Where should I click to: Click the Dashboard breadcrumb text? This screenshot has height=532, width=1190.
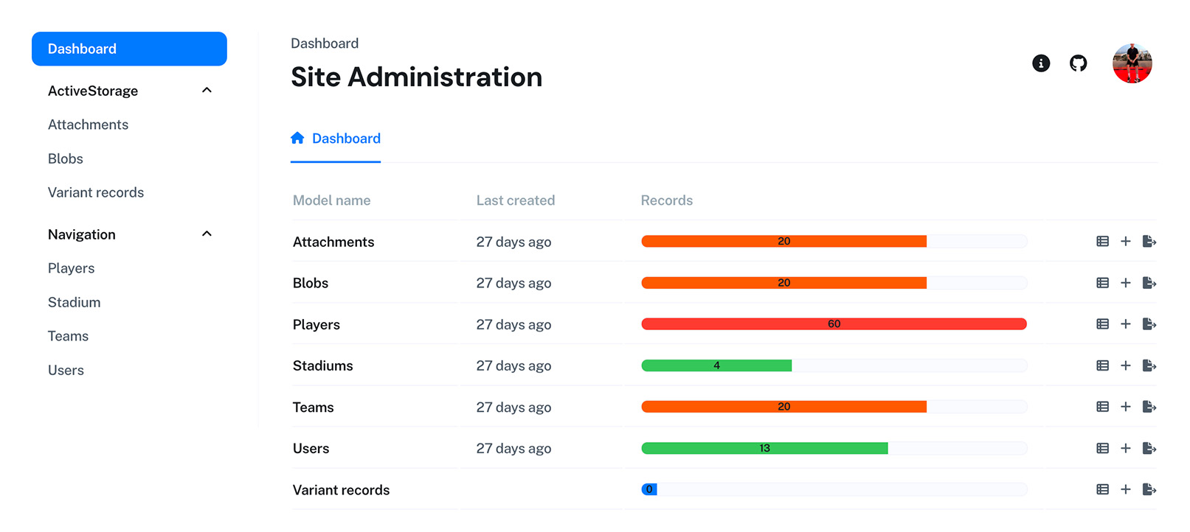tap(325, 43)
